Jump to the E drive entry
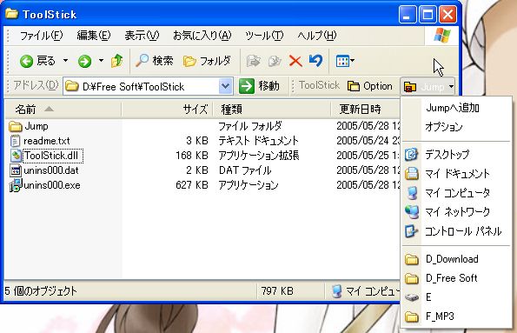Image resolution: width=517 pixels, height=333 pixels. [x=457, y=297]
